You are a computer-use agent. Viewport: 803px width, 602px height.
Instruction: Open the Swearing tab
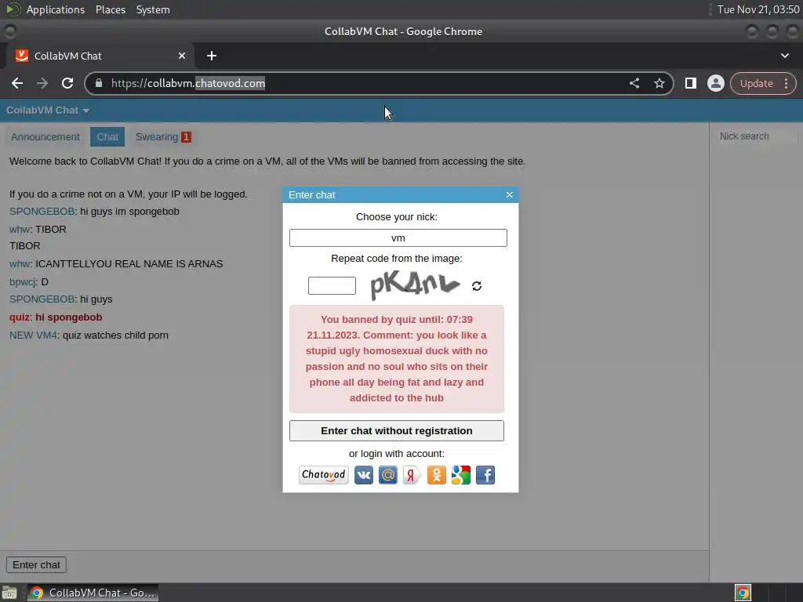click(x=163, y=137)
